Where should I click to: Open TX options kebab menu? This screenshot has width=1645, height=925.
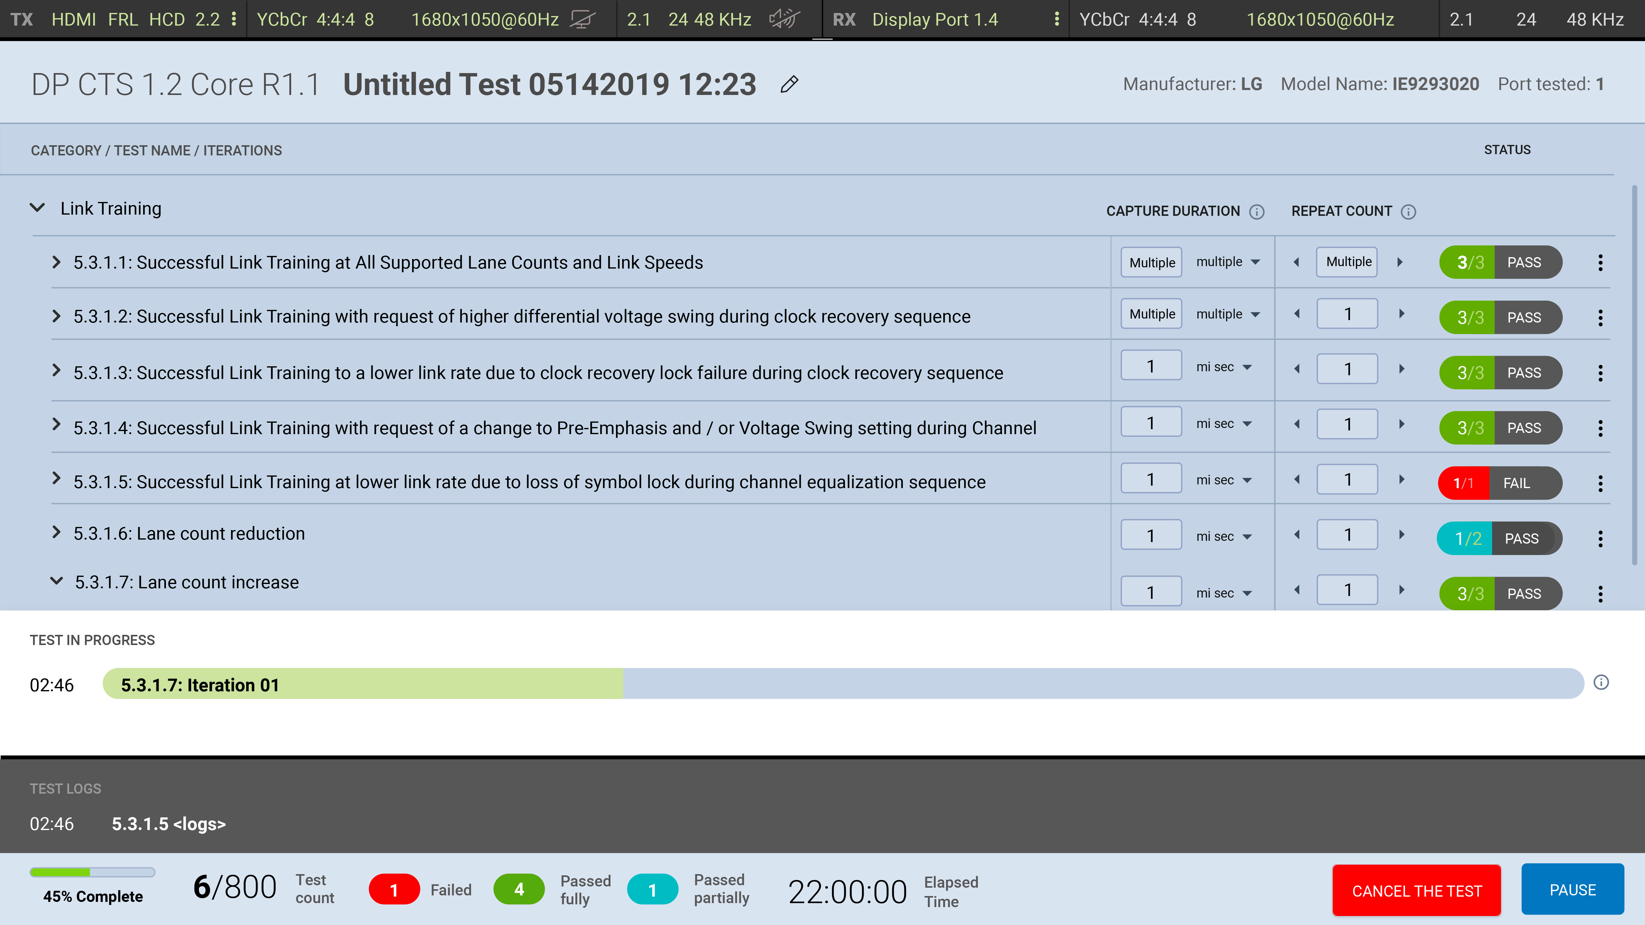[234, 19]
